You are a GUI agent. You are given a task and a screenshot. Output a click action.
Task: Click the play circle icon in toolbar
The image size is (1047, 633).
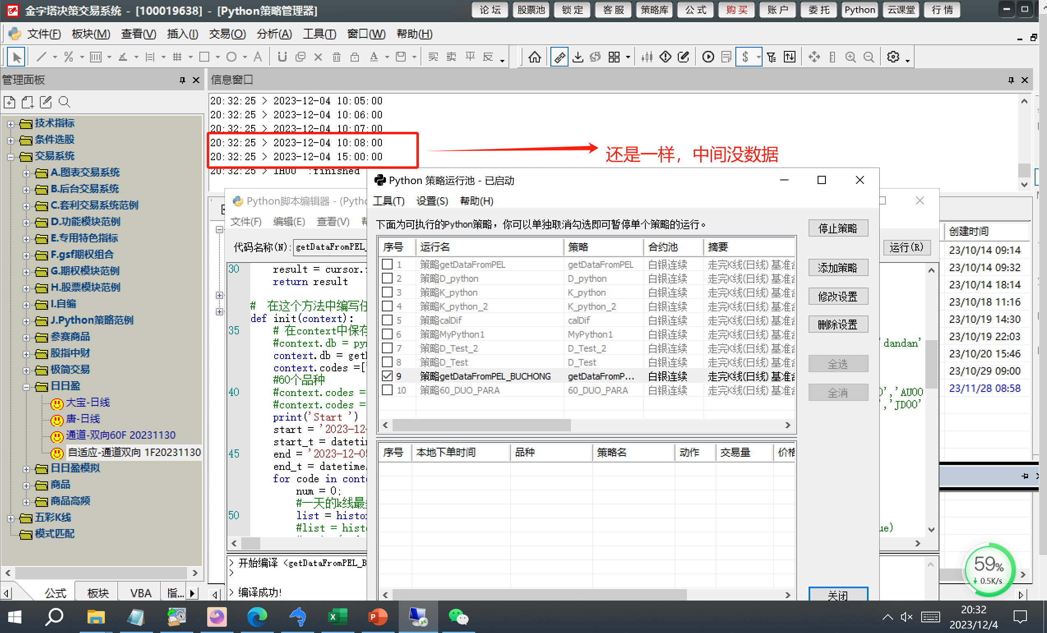pos(708,56)
